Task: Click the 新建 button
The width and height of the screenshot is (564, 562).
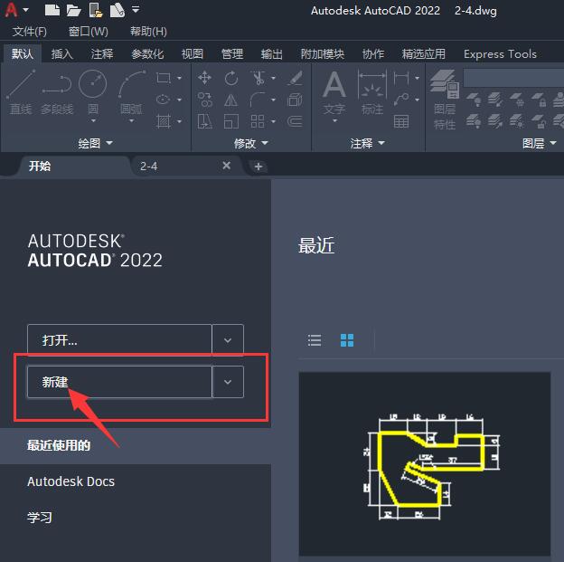Action: pos(119,382)
